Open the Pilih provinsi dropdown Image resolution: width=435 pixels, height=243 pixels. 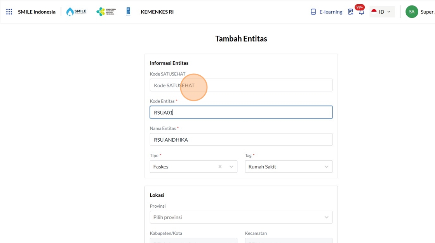241,217
